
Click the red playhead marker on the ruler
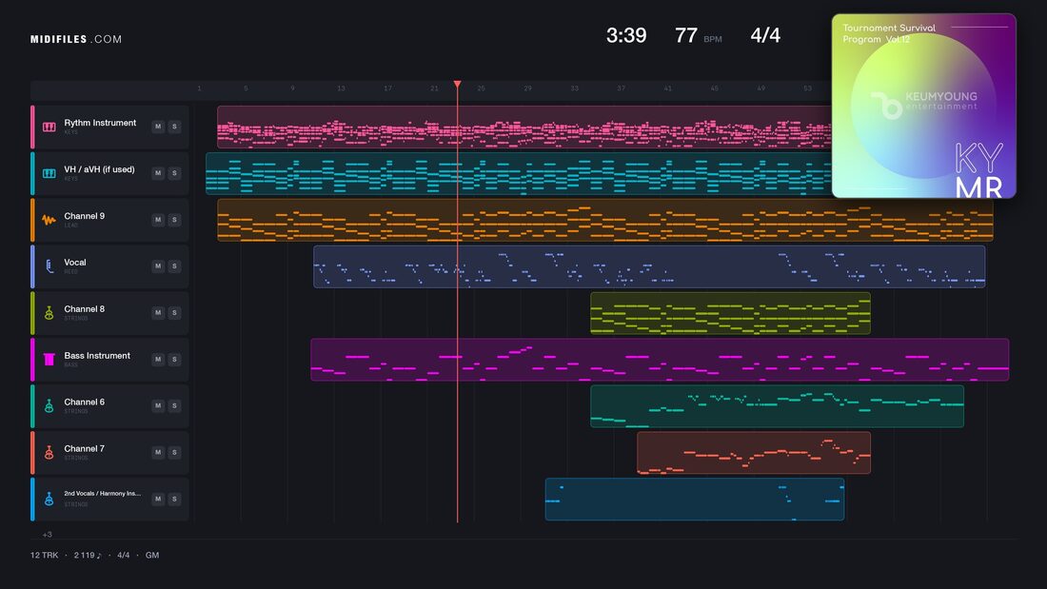pyautogui.click(x=458, y=84)
